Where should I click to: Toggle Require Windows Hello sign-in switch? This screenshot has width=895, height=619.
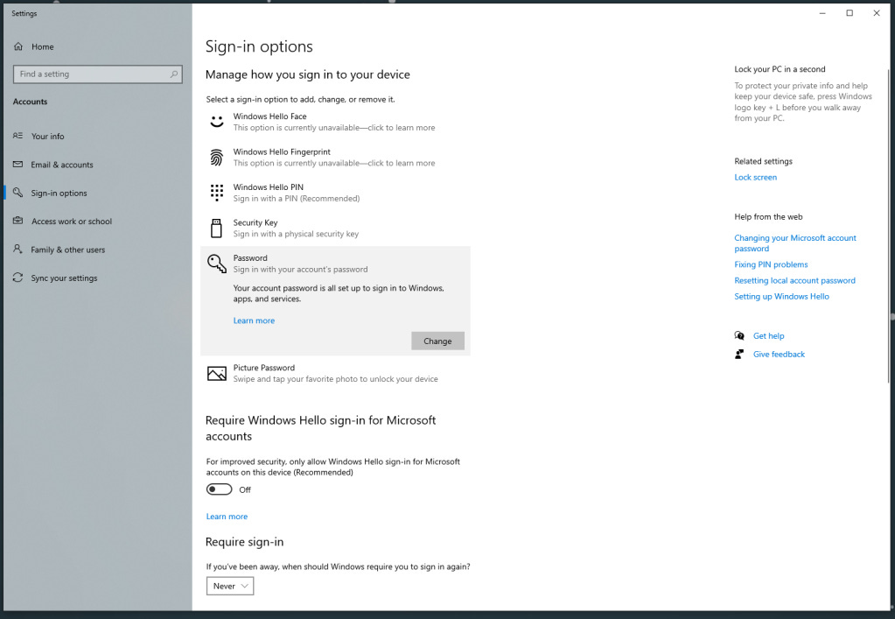(220, 489)
